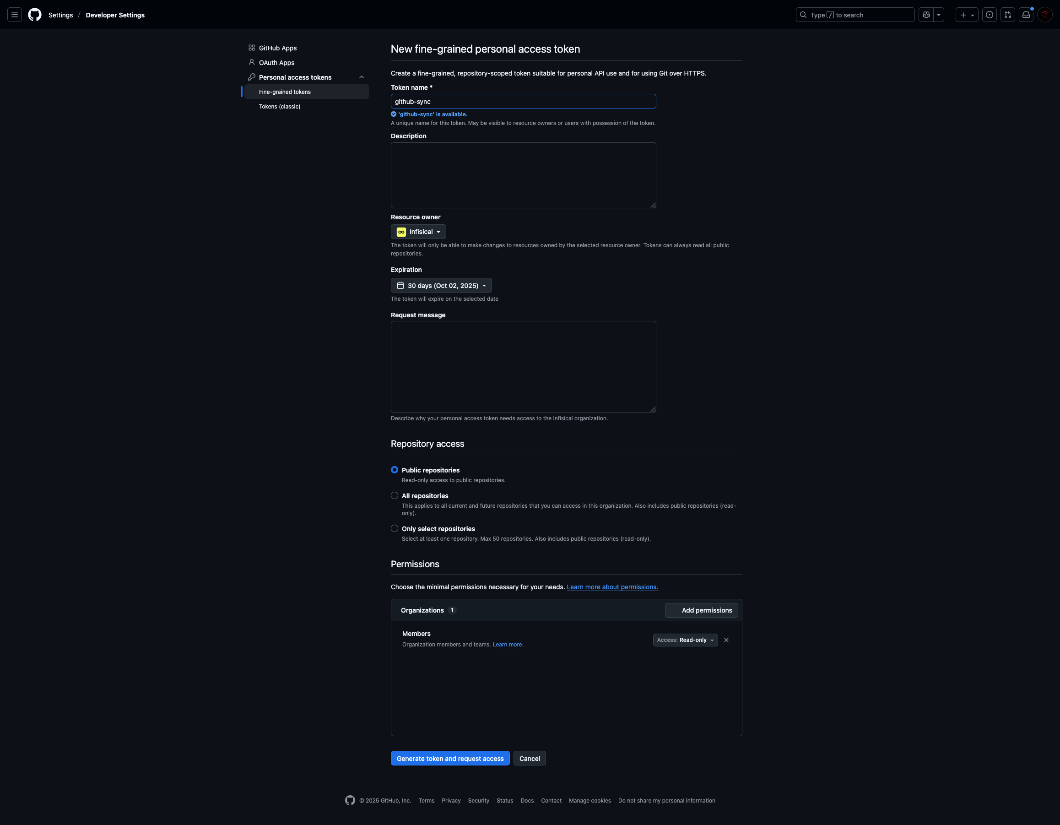Click the 'Organizations' permissions header label
This screenshot has width=1060, height=825.
tap(422, 610)
